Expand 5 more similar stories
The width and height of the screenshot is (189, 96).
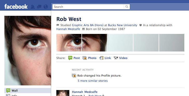[x=93, y=81]
